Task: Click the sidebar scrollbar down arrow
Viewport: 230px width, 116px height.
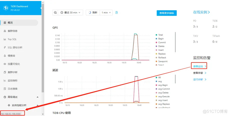Action: (43, 114)
